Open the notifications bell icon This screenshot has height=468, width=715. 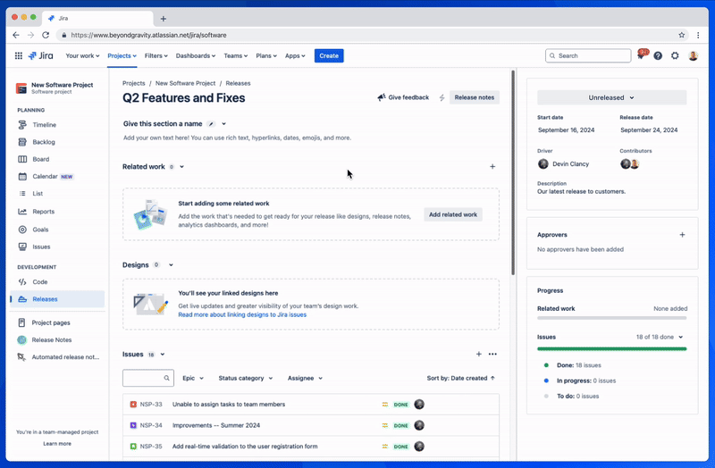click(x=642, y=55)
